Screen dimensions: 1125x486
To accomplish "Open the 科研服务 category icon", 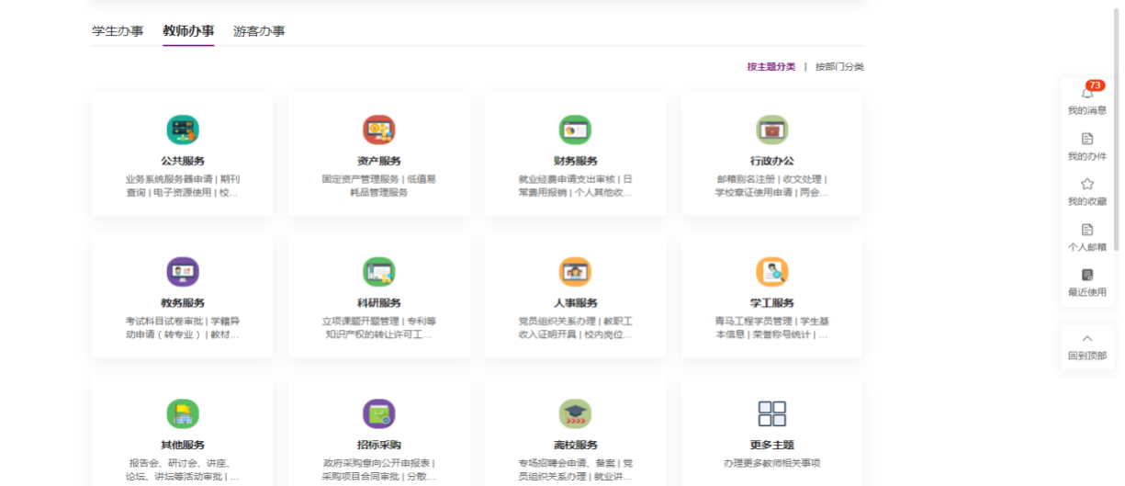I will 378,272.
